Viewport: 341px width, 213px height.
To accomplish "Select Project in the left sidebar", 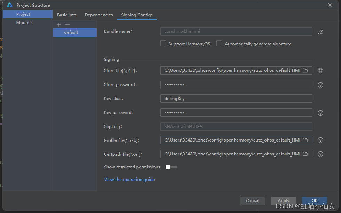I will (x=23, y=14).
